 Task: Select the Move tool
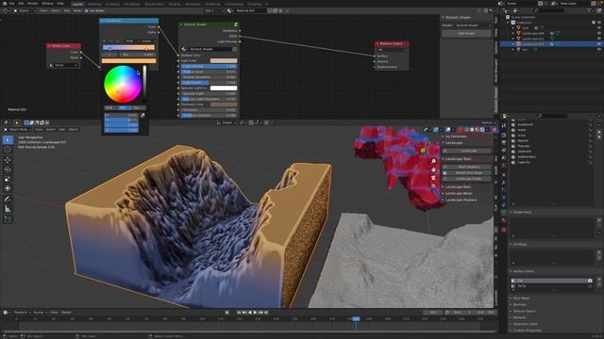pyautogui.click(x=8, y=160)
